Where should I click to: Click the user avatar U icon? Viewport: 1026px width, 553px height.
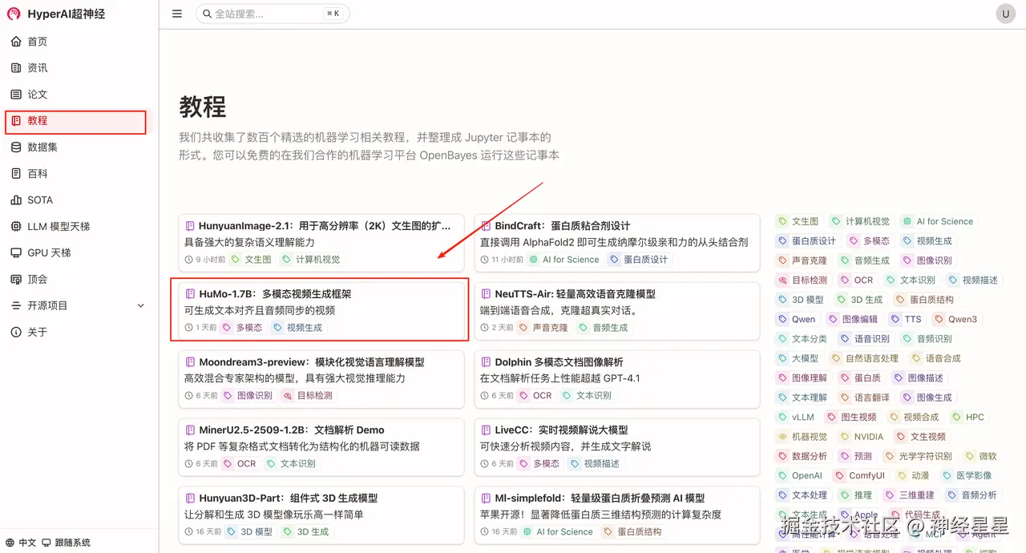(1005, 14)
